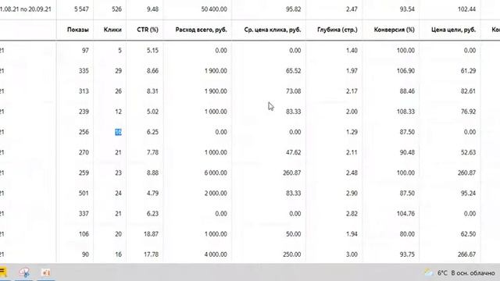The height and width of the screenshot is (281, 500).
Task: Click the clicks cell '12'
Action: [118, 112]
